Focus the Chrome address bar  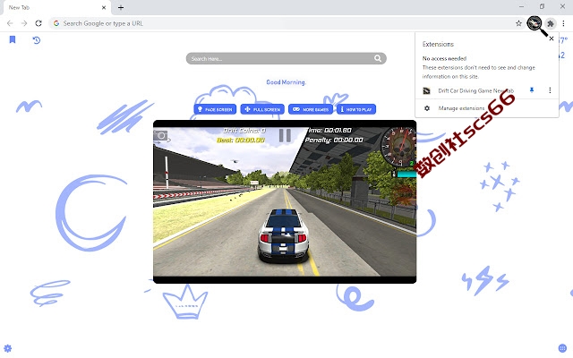pos(286,23)
